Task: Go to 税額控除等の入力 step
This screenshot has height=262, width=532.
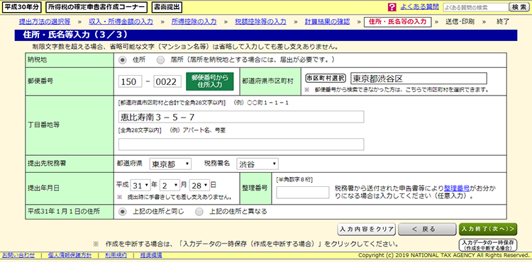Action: coord(260,22)
